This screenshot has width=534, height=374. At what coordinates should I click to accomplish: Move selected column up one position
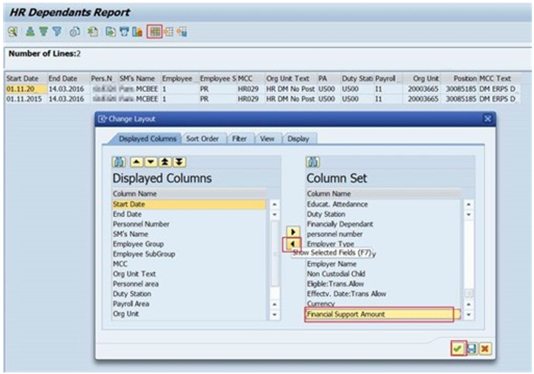[137, 162]
